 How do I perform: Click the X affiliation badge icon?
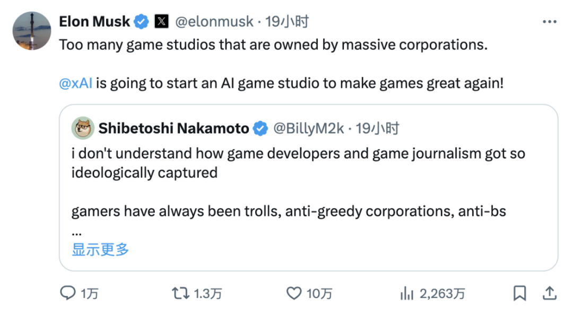(x=161, y=22)
